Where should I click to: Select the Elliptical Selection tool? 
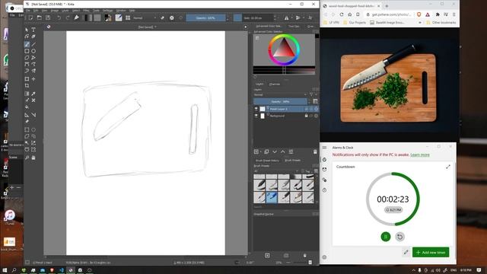33,129
